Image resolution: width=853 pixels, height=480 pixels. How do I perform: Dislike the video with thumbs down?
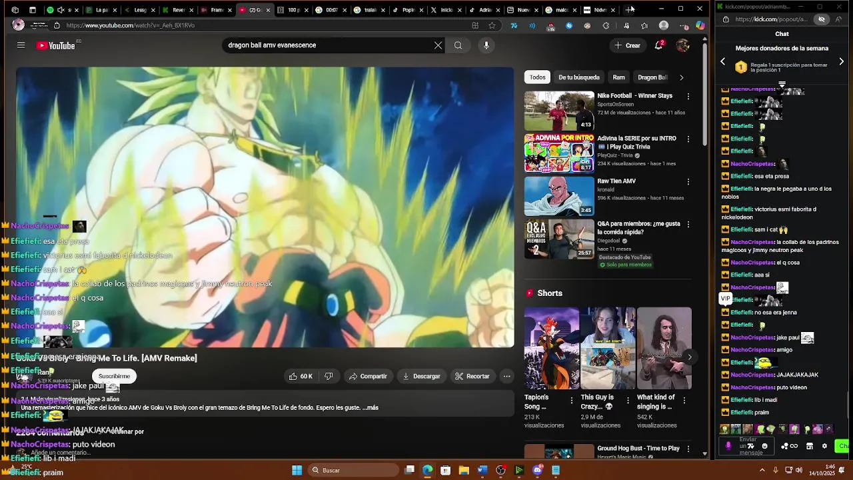(329, 376)
